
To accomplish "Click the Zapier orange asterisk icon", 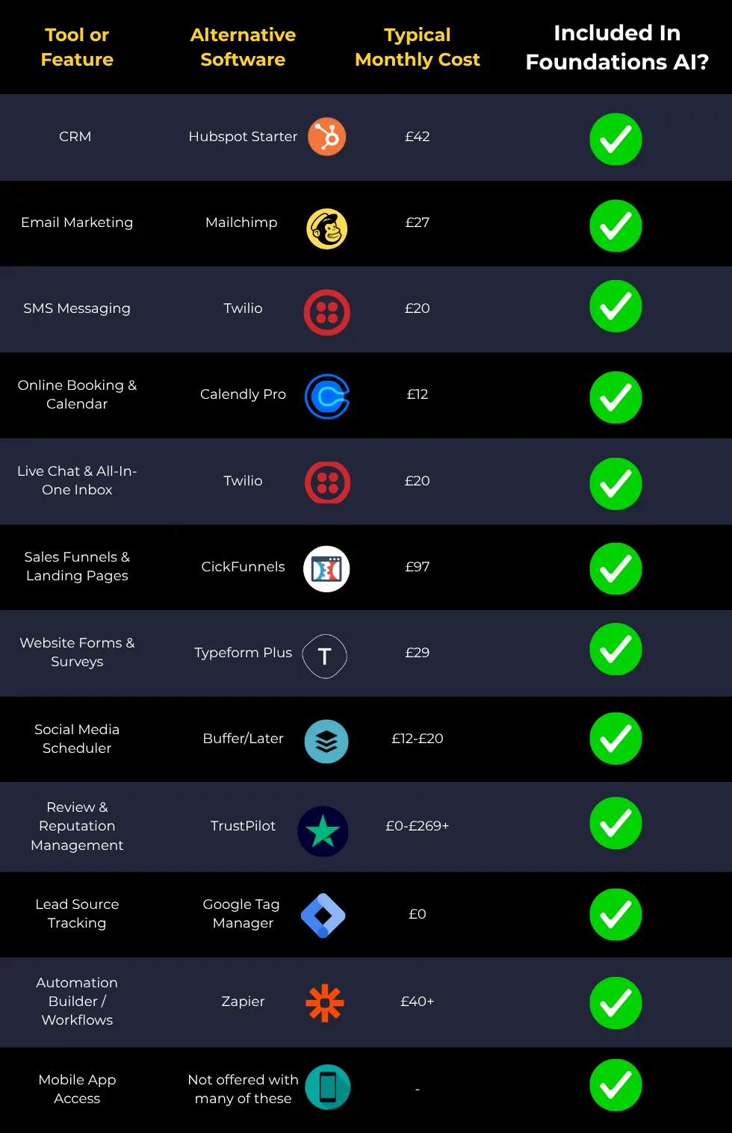I will point(325,1002).
